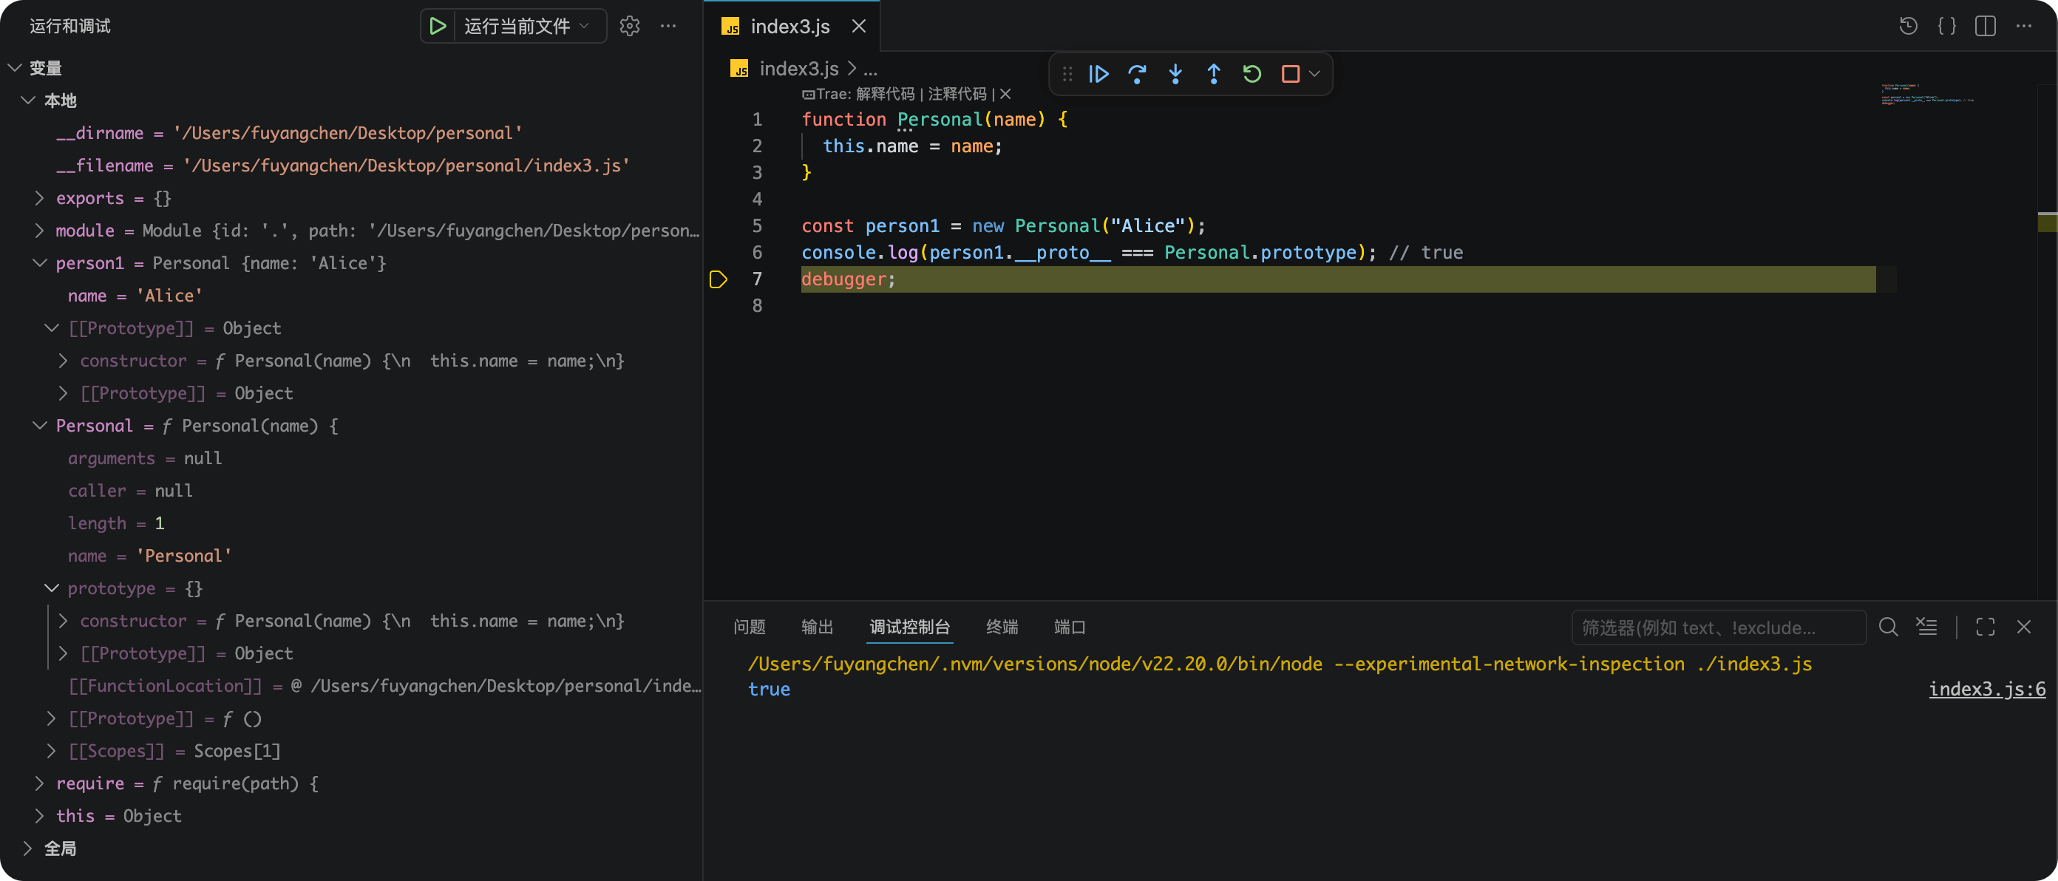Close the bottom panel

tap(2024, 627)
